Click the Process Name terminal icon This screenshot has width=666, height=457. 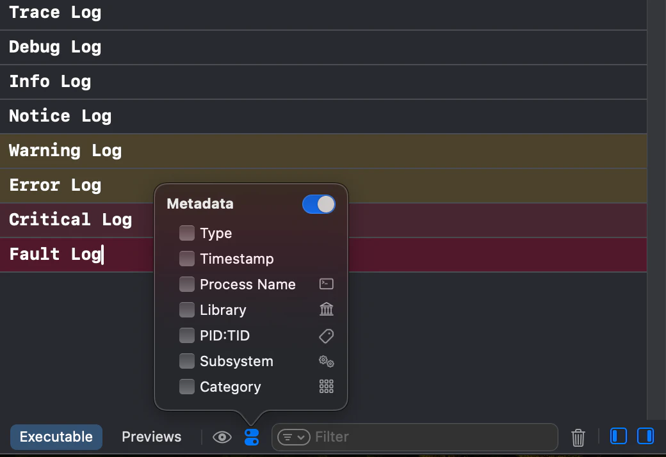click(x=326, y=284)
